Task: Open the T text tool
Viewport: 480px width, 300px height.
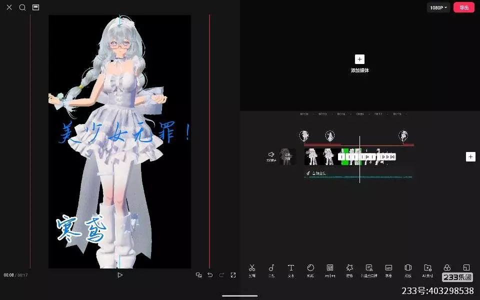Action: tap(291, 270)
